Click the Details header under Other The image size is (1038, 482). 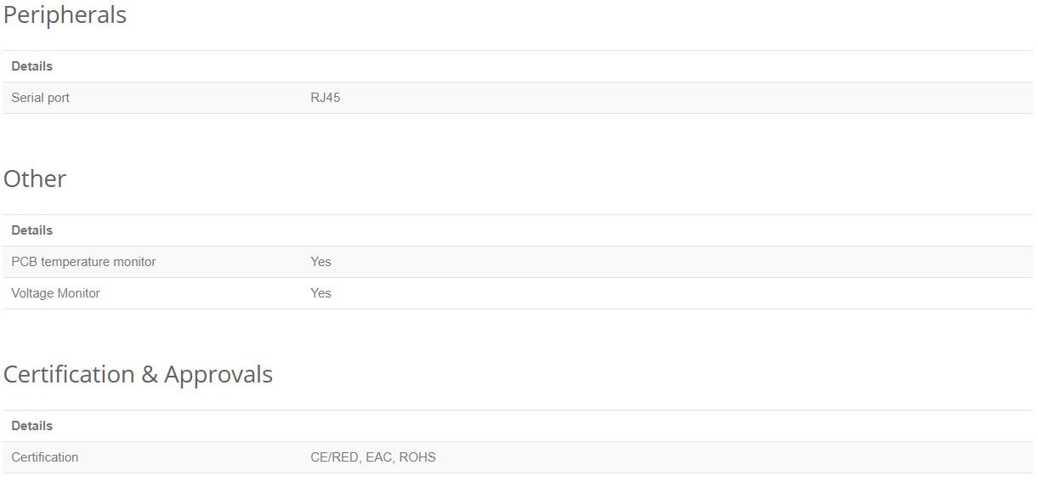click(32, 230)
